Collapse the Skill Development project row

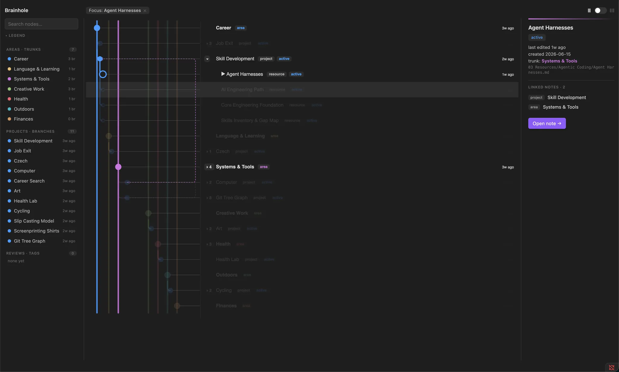(x=207, y=59)
